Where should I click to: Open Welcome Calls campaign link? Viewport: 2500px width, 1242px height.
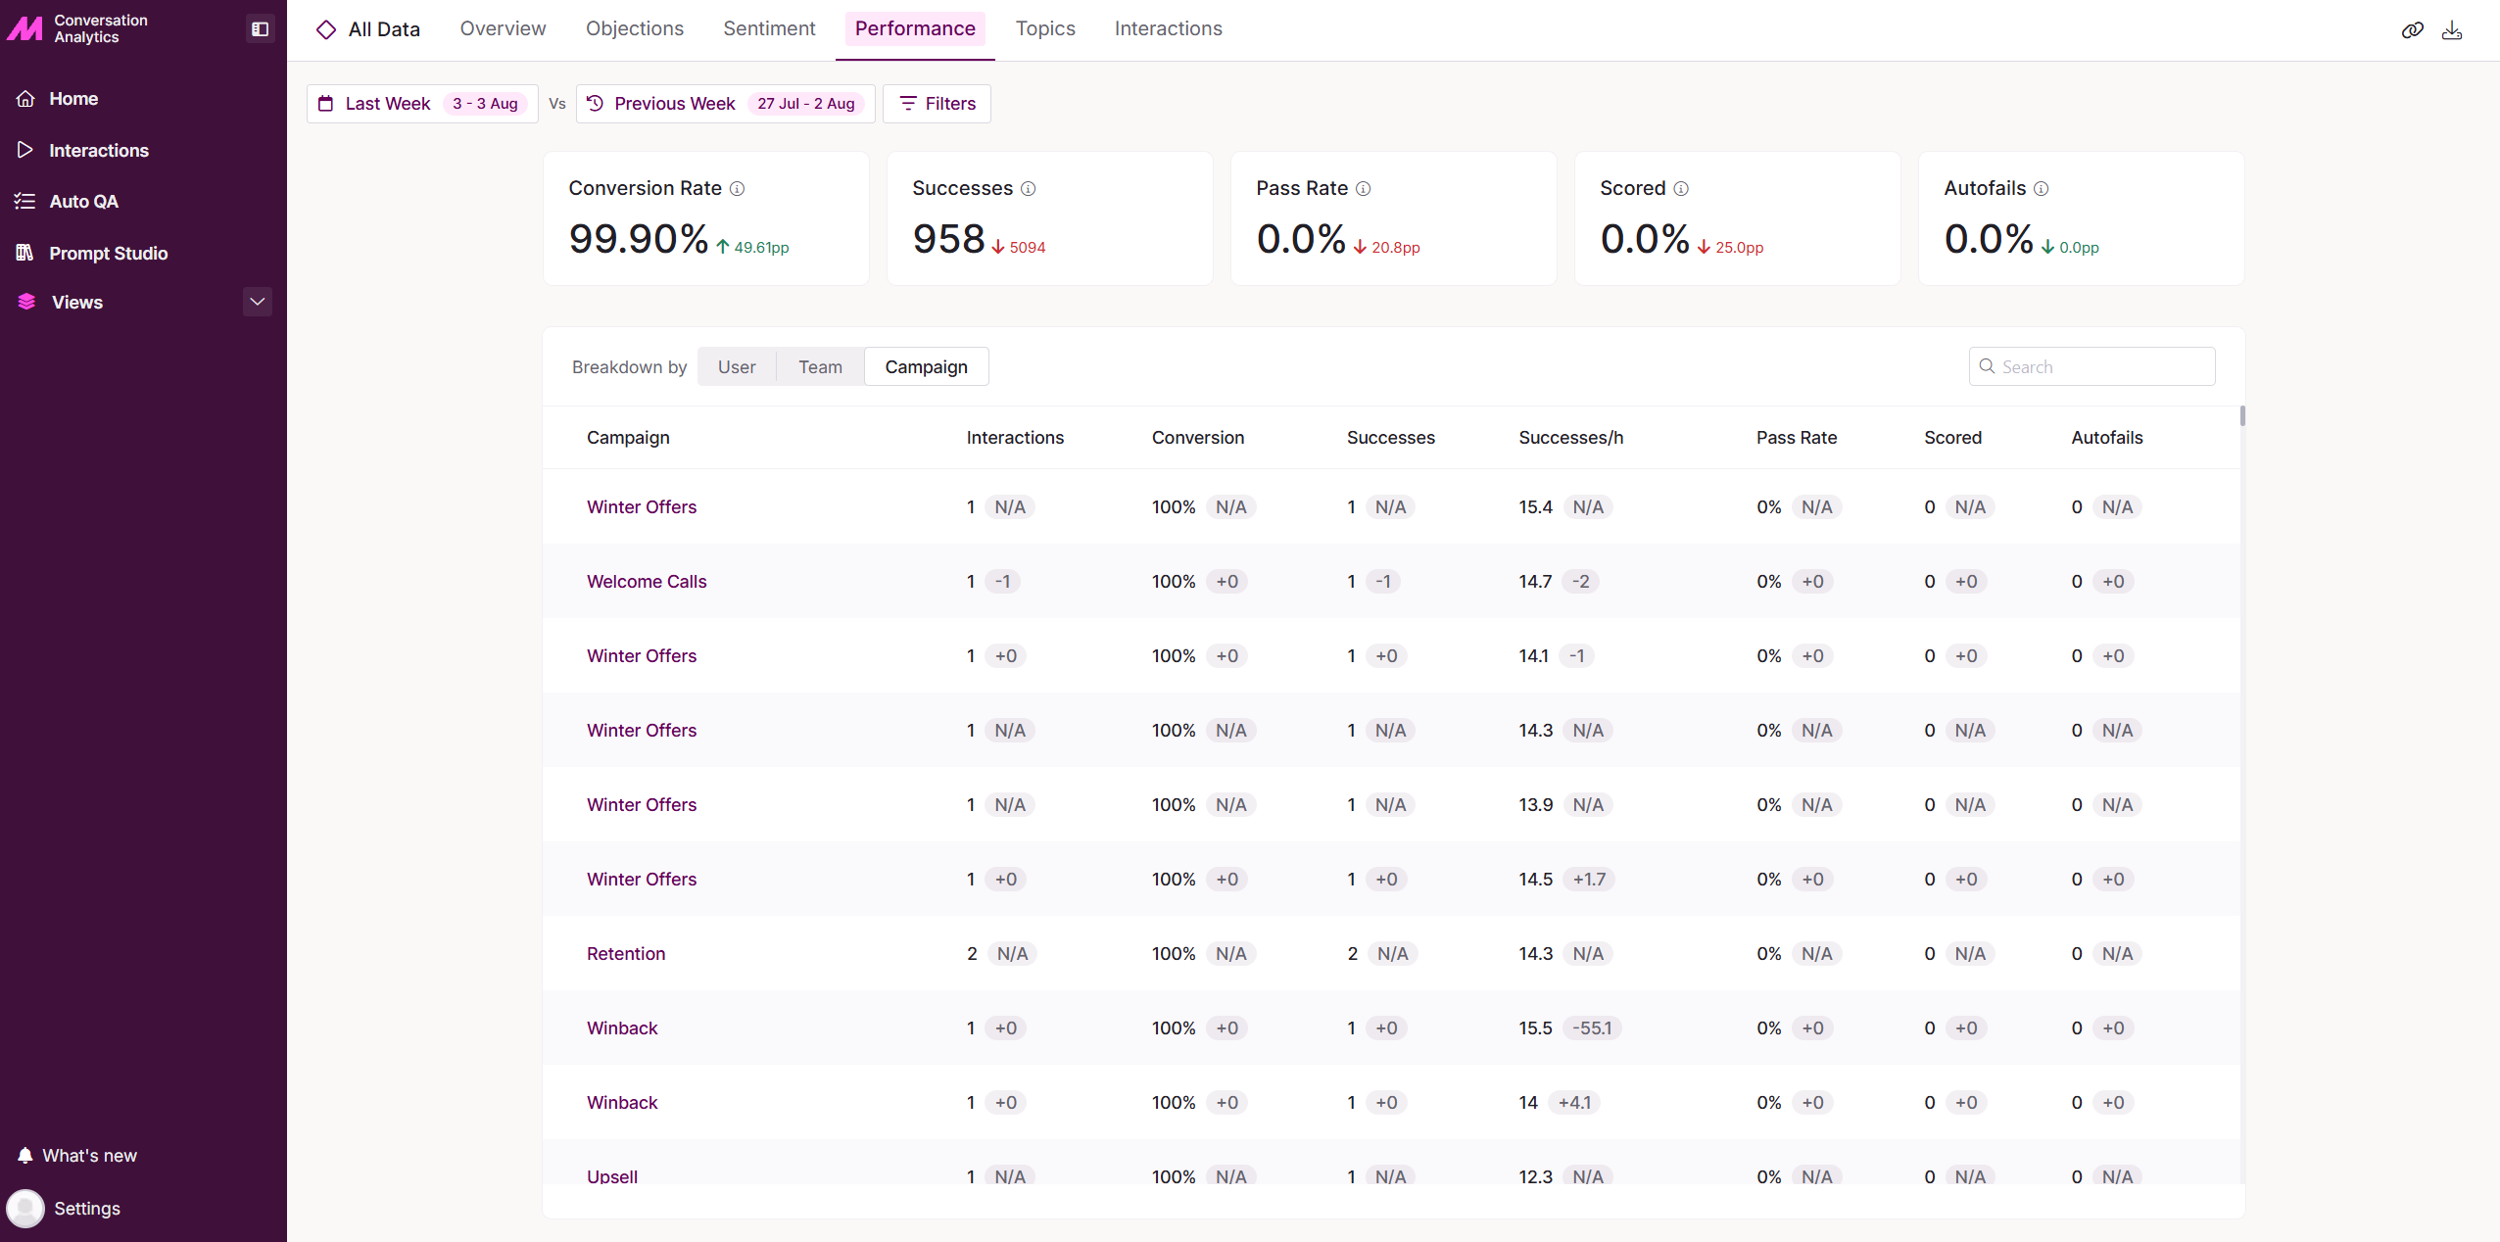[647, 582]
